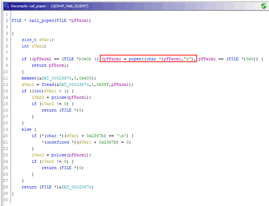
Task: Click the popen call on line 8
Action: pos(149,59)
